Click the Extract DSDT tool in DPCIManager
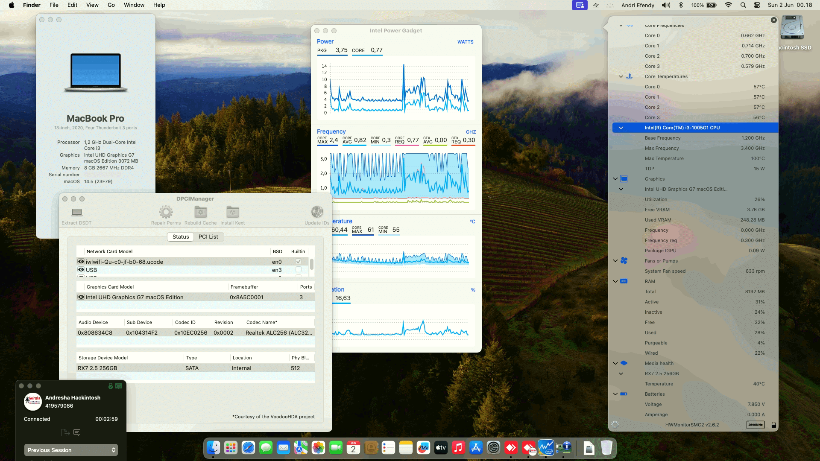The width and height of the screenshot is (820, 461). [76, 213]
